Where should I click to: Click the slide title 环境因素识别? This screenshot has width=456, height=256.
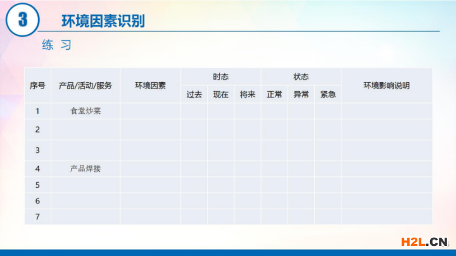tap(103, 21)
